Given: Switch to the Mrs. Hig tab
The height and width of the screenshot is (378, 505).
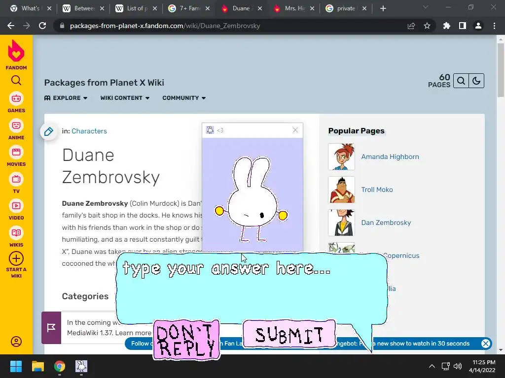Looking at the screenshot, I should click(x=294, y=8).
